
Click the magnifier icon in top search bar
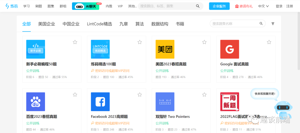coord(198,6)
